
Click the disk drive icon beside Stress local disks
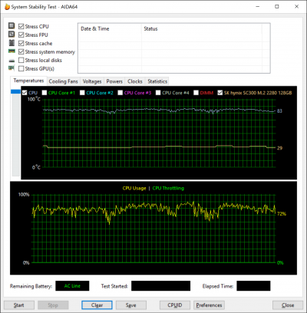(x=12, y=61)
